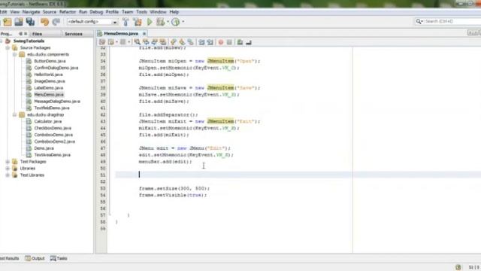Click the Redo arrow icon

click(x=56, y=22)
